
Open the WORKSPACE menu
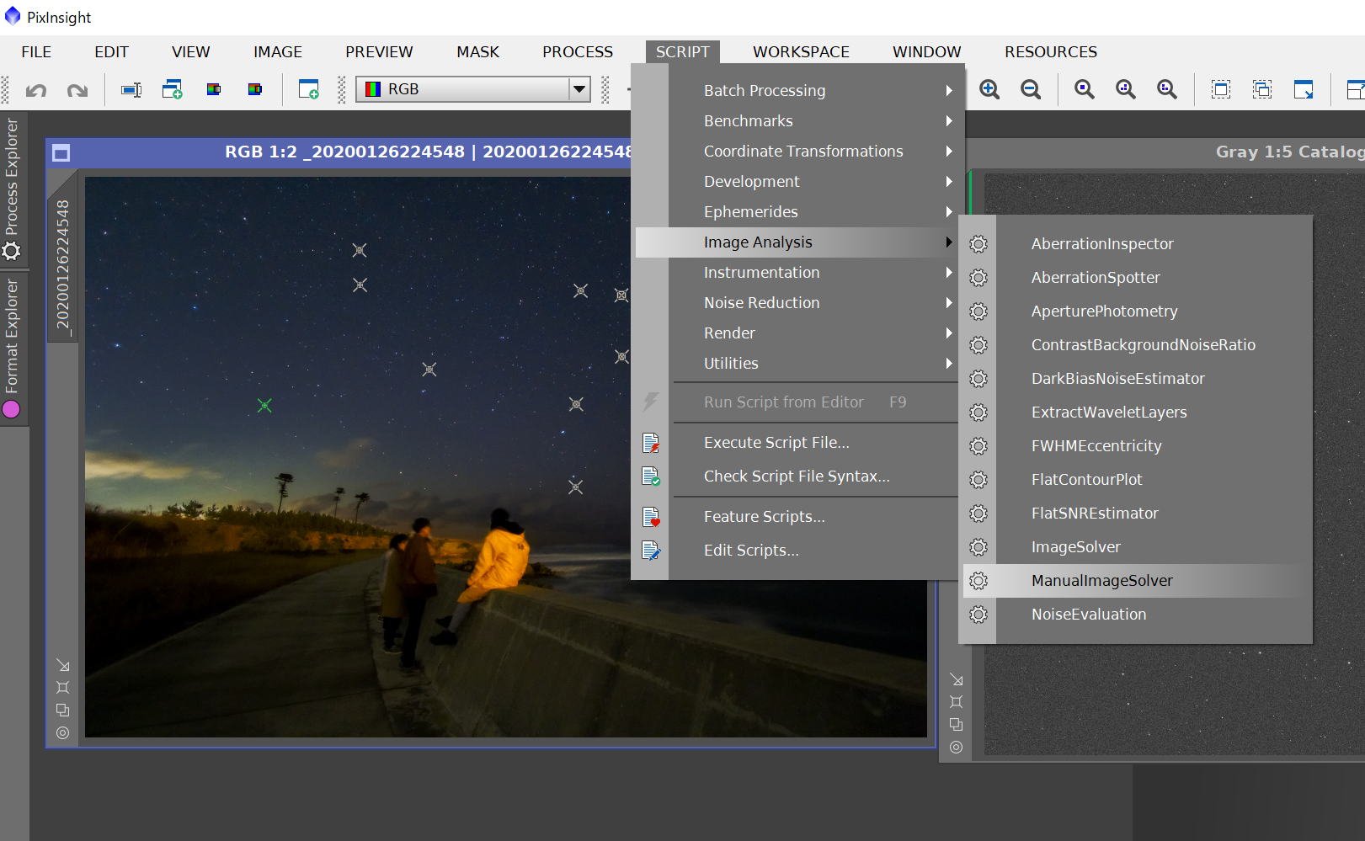pyautogui.click(x=801, y=52)
